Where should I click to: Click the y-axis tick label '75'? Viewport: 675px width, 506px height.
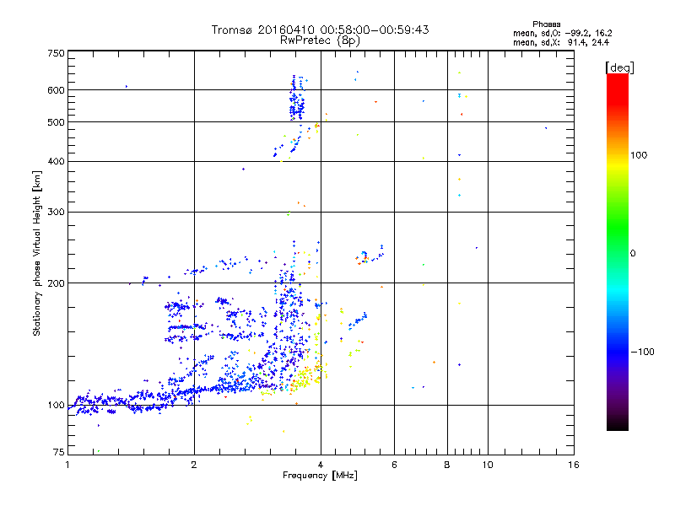59,452
